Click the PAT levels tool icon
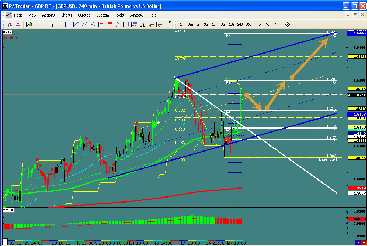 pyautogui.click(x=151, y=24)
